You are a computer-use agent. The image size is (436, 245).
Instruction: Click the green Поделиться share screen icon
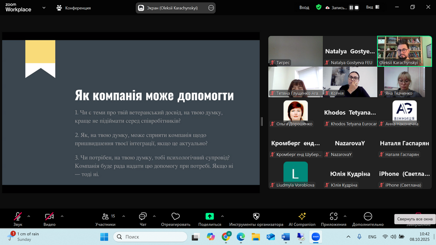[x=209, y=217]
